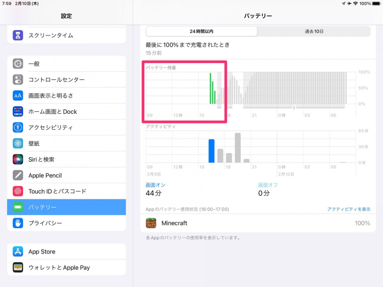This screenshot has width=383, height=287.
Task: Open 壁紙 settings
Action: (x=67, y=143)
